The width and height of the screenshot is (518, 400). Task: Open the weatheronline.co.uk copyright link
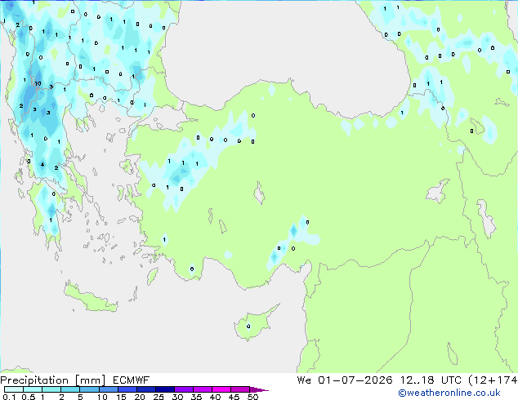coord(449,393)
